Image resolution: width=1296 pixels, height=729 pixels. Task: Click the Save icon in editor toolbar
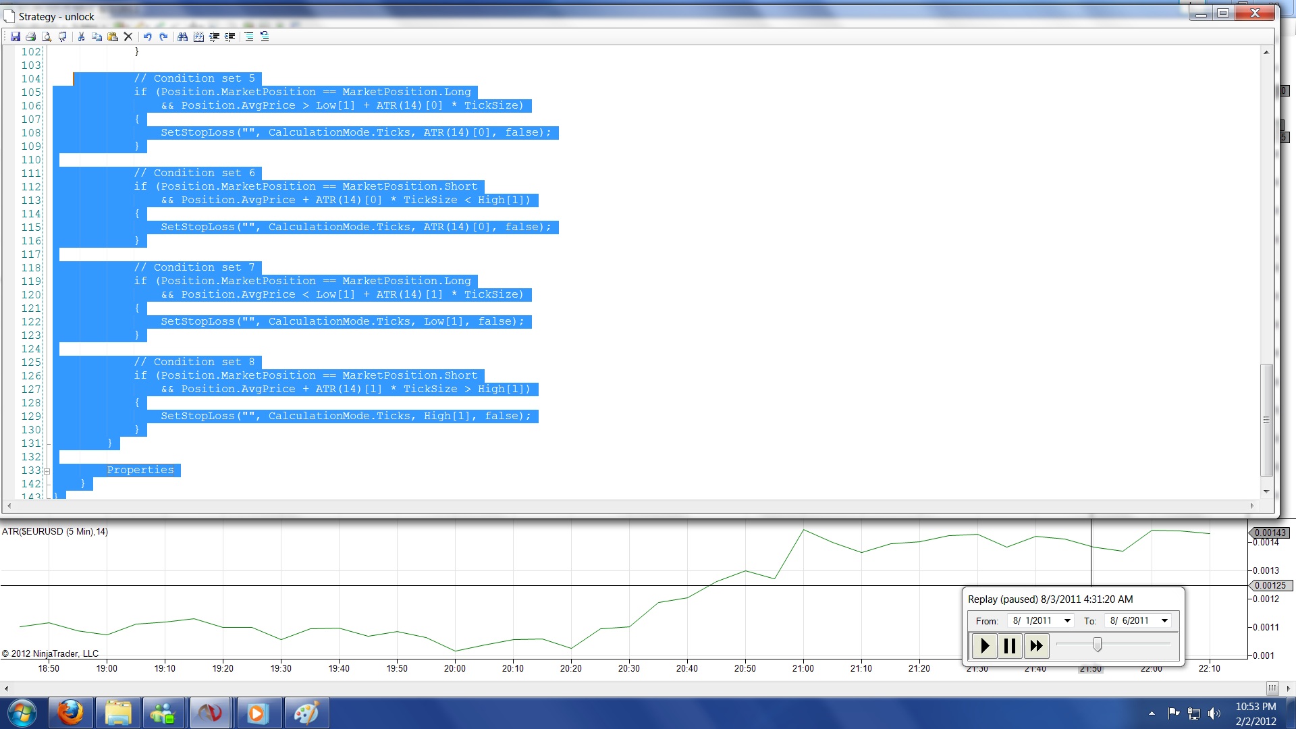pyautogui.click(x=15, y=36)
